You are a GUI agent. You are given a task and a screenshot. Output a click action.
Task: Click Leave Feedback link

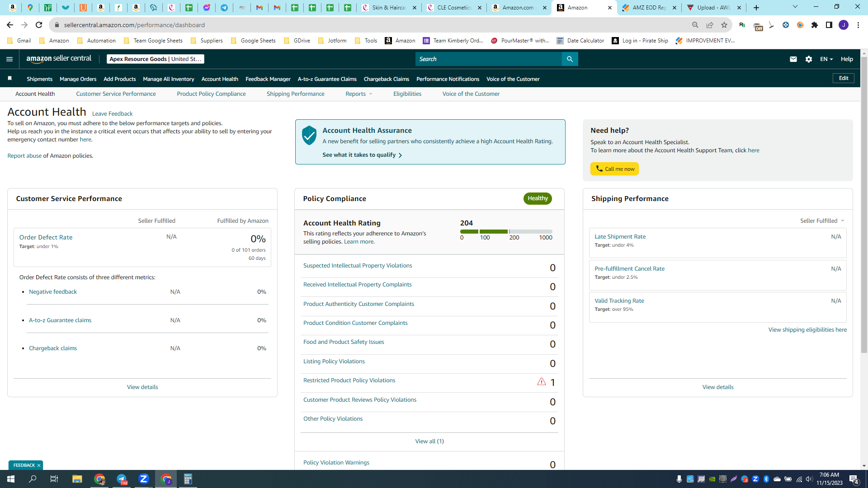point(113,114)
